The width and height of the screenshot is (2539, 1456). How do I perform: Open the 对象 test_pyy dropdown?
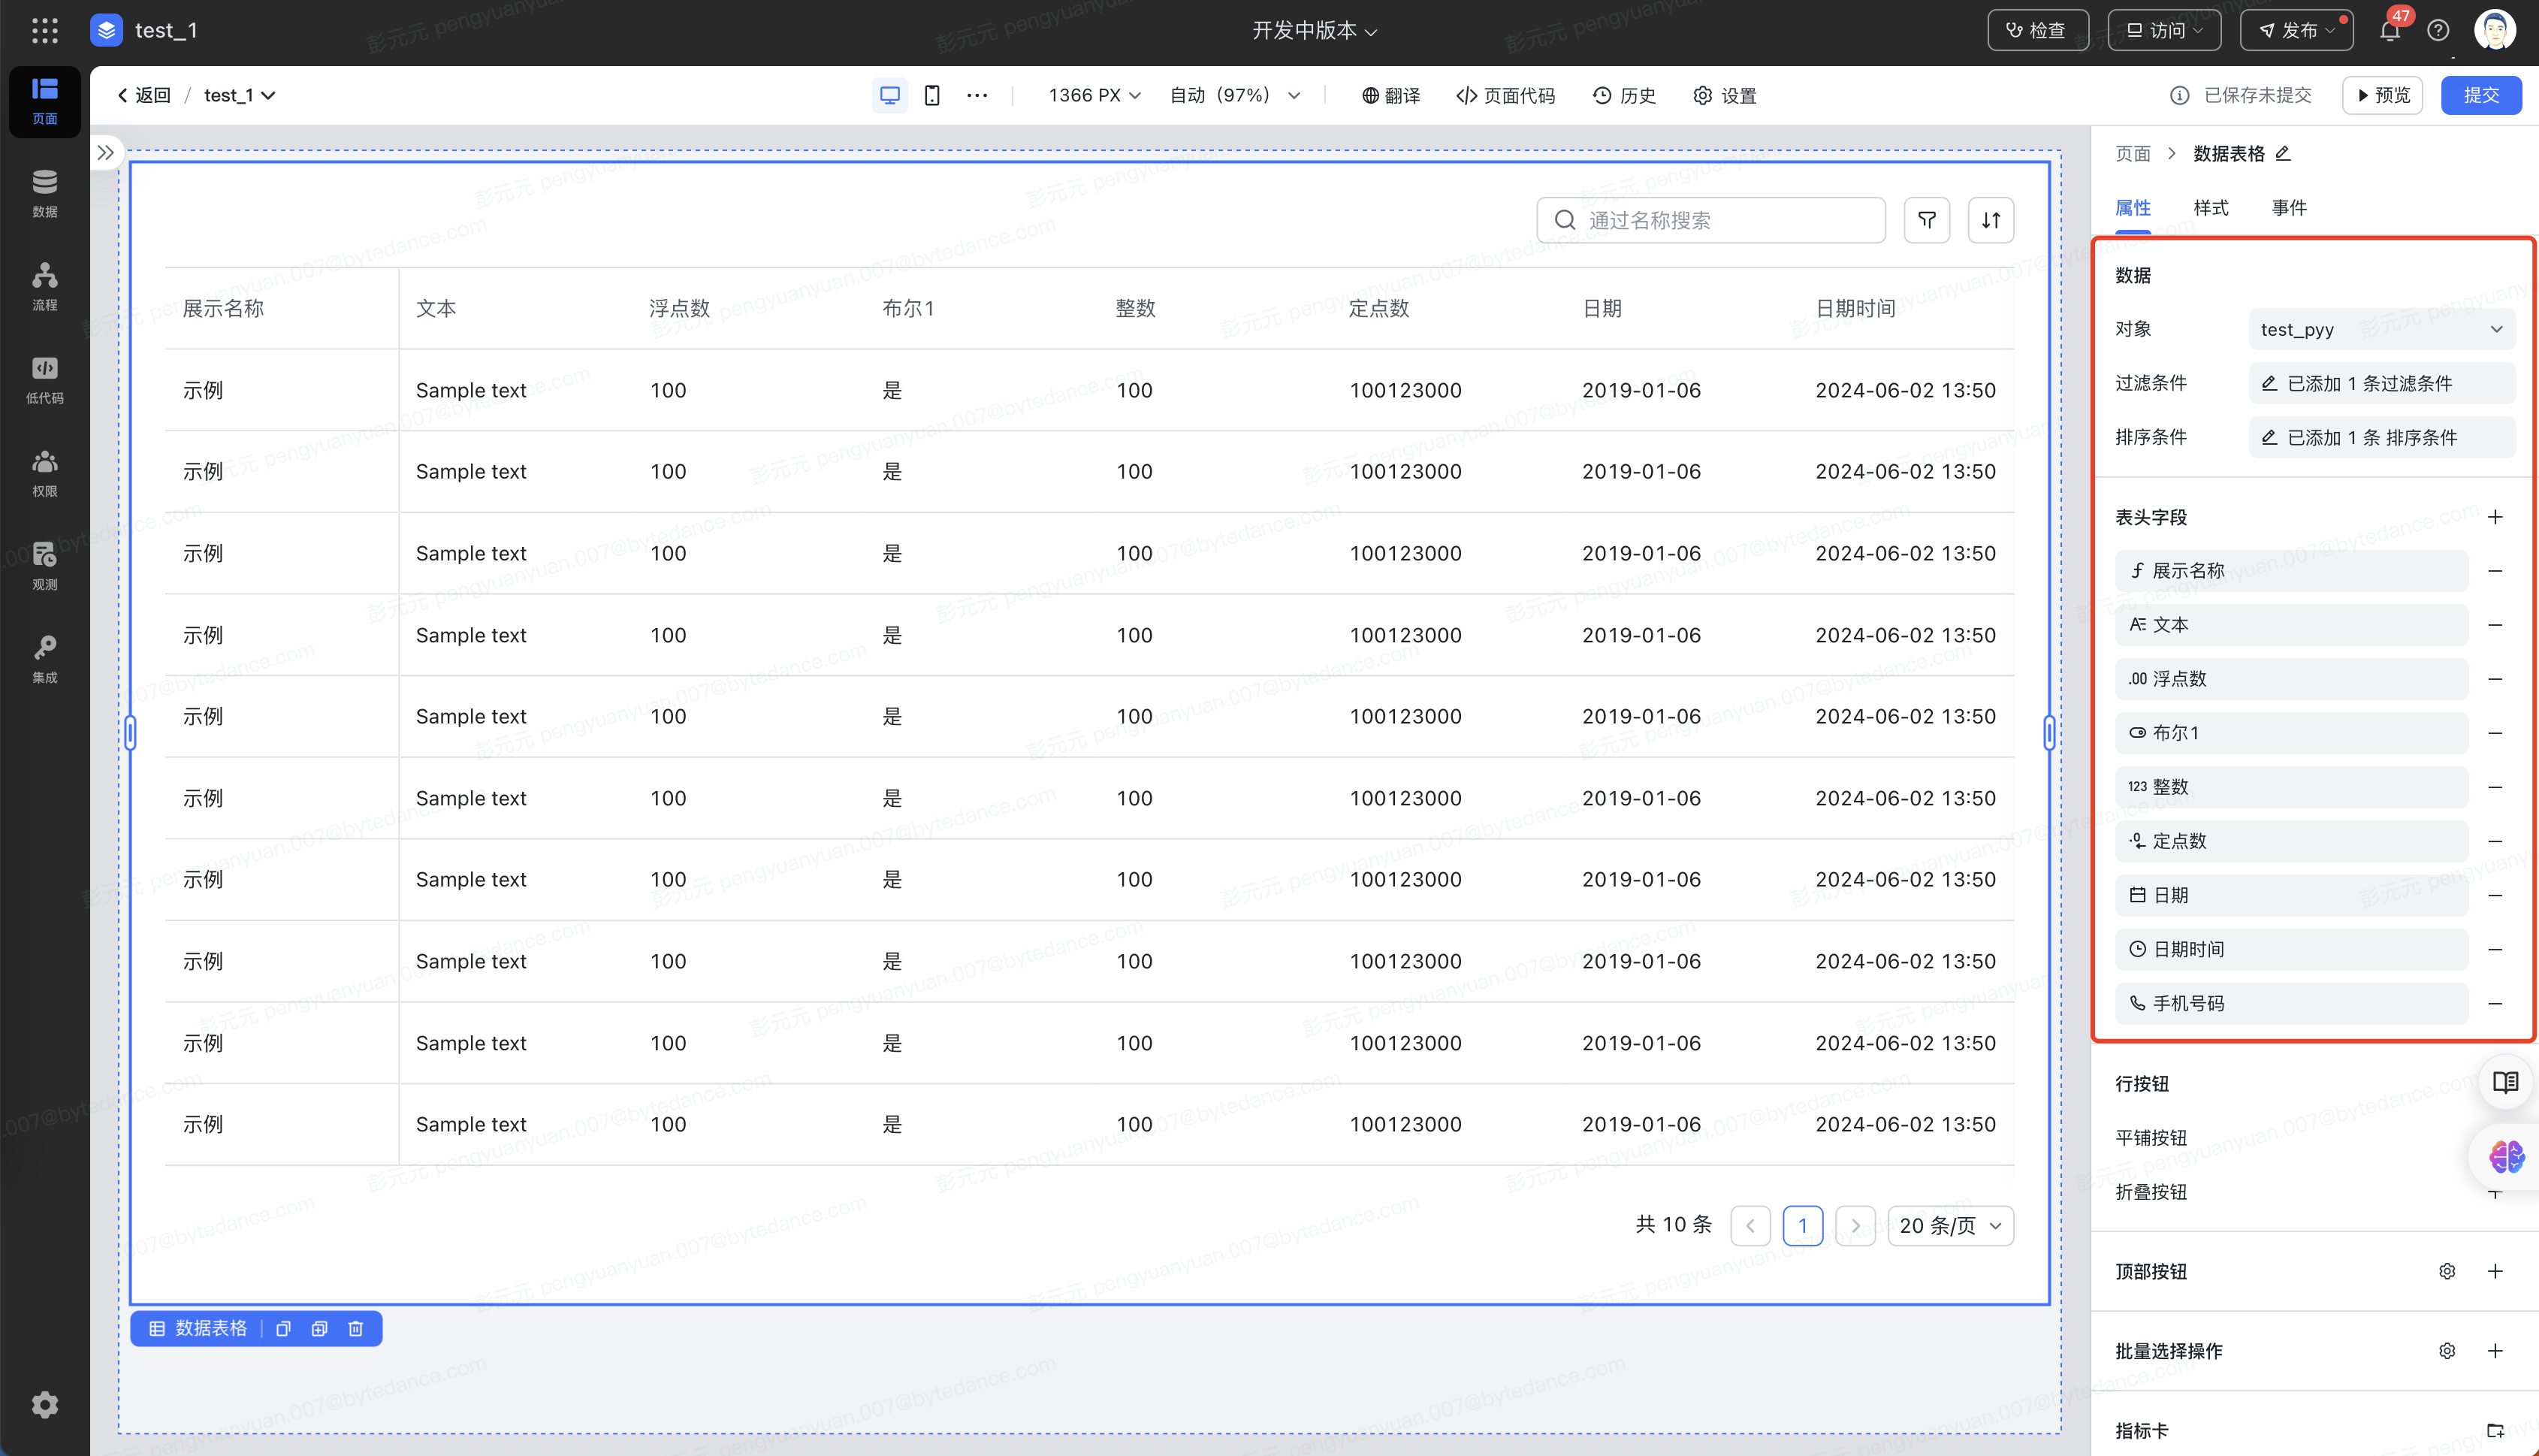click(x=2381, y=329)
